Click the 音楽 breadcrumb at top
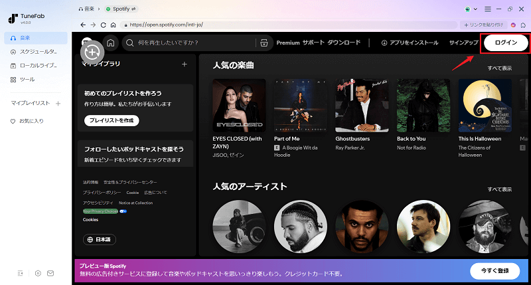This screenshot has width=531, height=285. coord(87,9)
